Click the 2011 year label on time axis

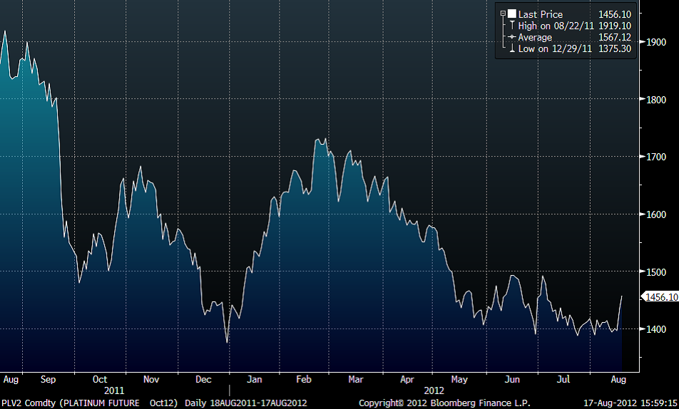pos(114,390)
